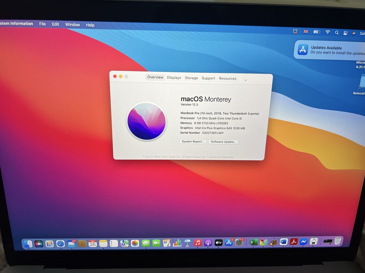Open the Edit menu
Screen dimensions: 365x273
(56, 24)
